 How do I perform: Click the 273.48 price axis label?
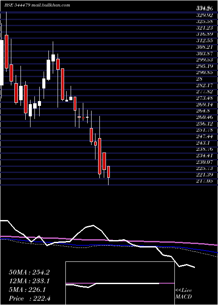pos(204,98)
